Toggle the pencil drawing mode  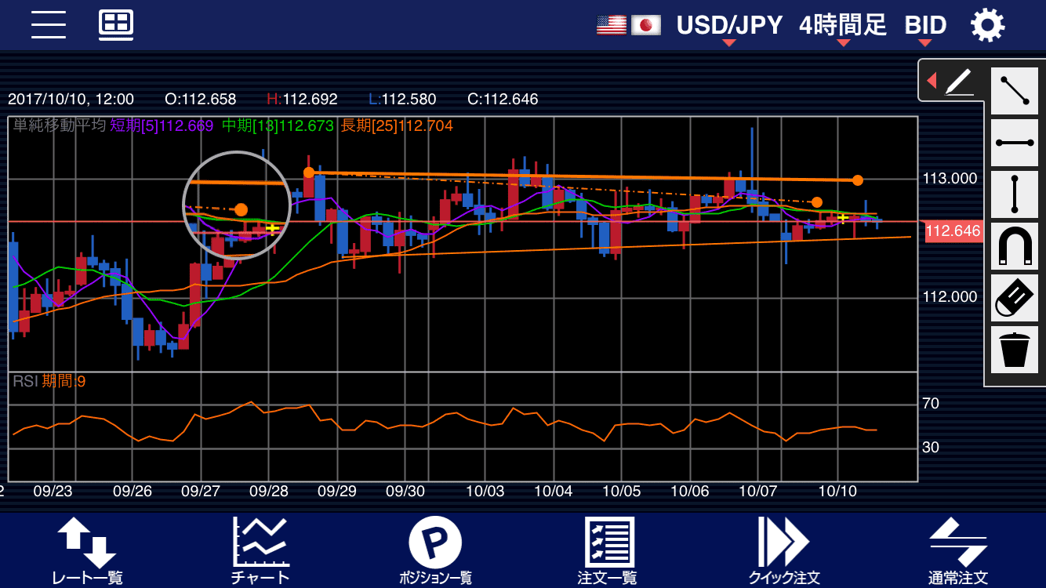[959, 82]
